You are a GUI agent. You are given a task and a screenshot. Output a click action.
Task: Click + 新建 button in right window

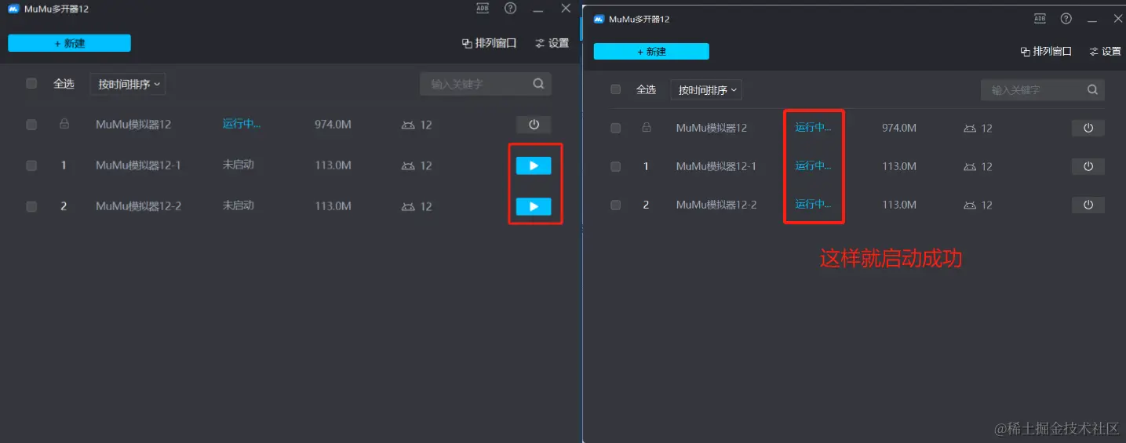click(651, 51)
